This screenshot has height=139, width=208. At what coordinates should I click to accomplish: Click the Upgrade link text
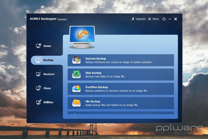[140, 19]
